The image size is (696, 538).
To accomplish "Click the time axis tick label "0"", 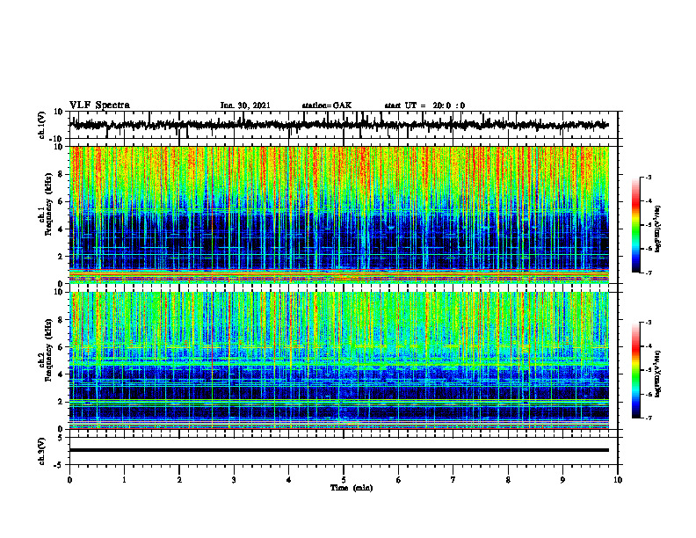I will [x=69, y=480].
